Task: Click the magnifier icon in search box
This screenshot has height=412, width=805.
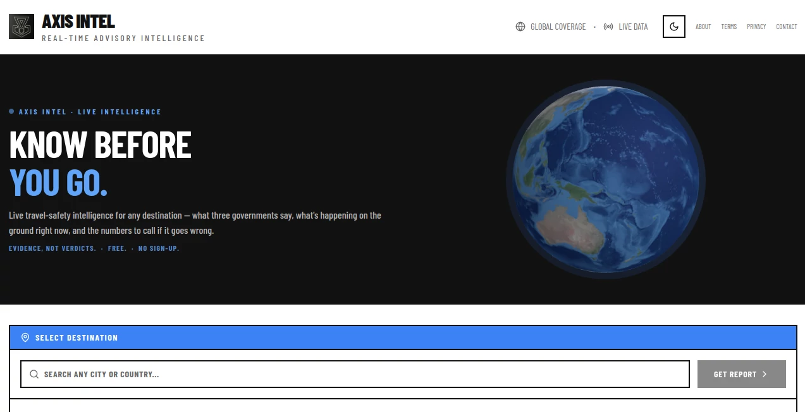Action: click(x=34, y=374)
